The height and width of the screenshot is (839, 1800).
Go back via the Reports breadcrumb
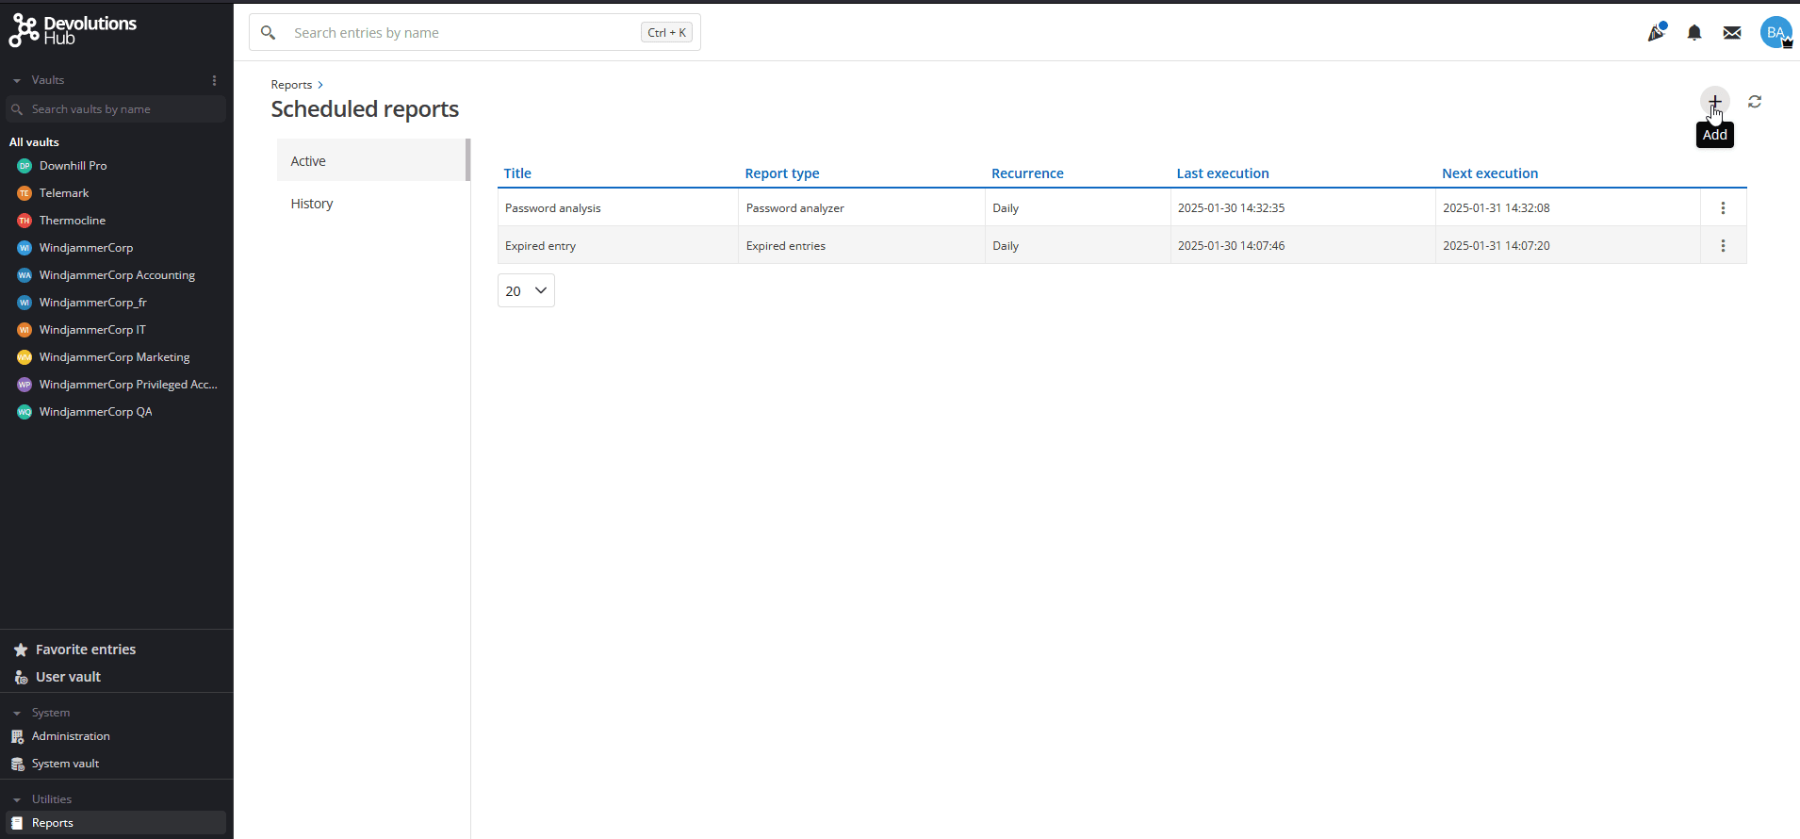(291, 85)
